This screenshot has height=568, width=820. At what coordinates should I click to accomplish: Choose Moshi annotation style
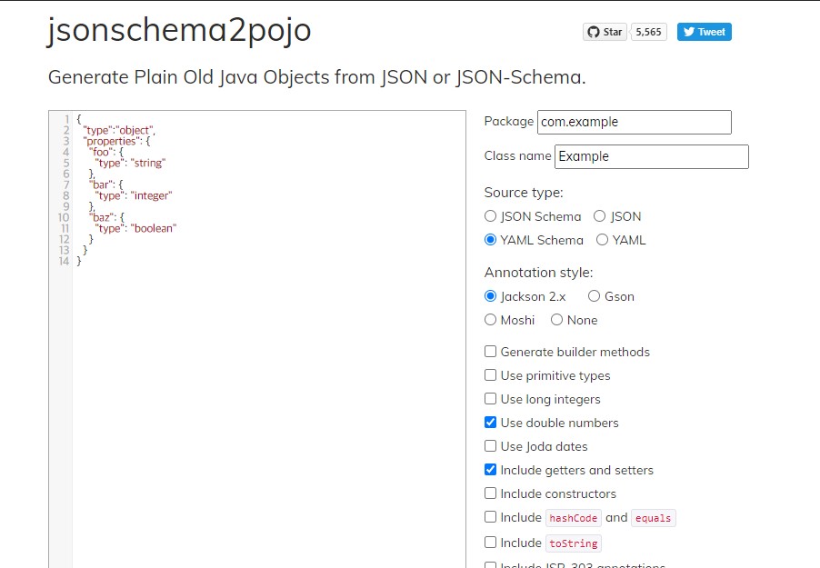490,320
